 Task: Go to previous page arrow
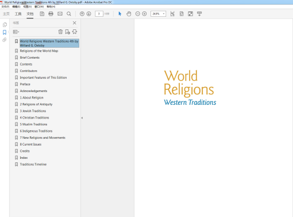[82, 14]
